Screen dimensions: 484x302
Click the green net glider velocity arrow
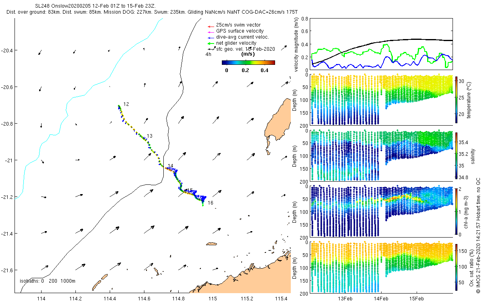[x=210, y=43]
